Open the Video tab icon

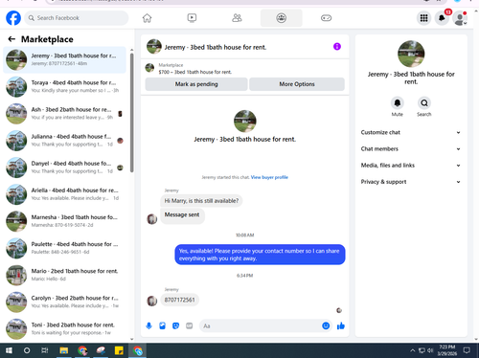[x=192, y=18]
